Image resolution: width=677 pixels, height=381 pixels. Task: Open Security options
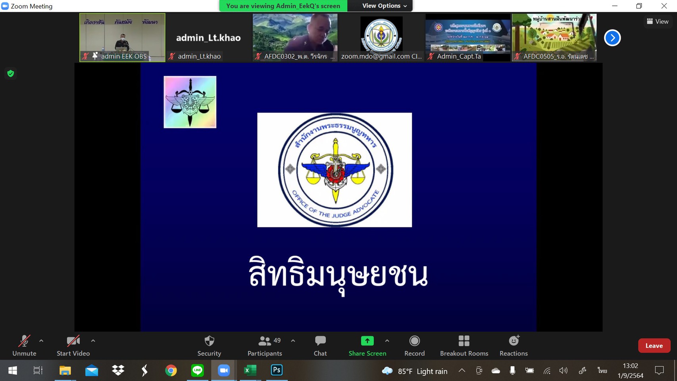[x=209, y=346]
